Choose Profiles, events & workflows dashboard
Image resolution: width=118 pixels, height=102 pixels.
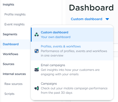pyautogui.click(x=72, y=51)
